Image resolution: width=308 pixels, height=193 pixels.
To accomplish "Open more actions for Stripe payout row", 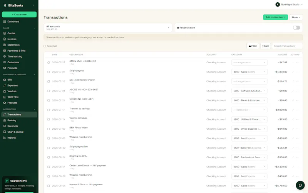I will (x=297, y=72).
